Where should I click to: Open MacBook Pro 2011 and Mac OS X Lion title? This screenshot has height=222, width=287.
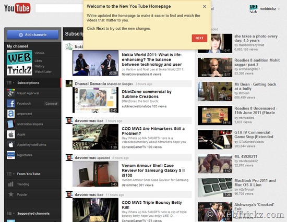click(x=255, y=183)
